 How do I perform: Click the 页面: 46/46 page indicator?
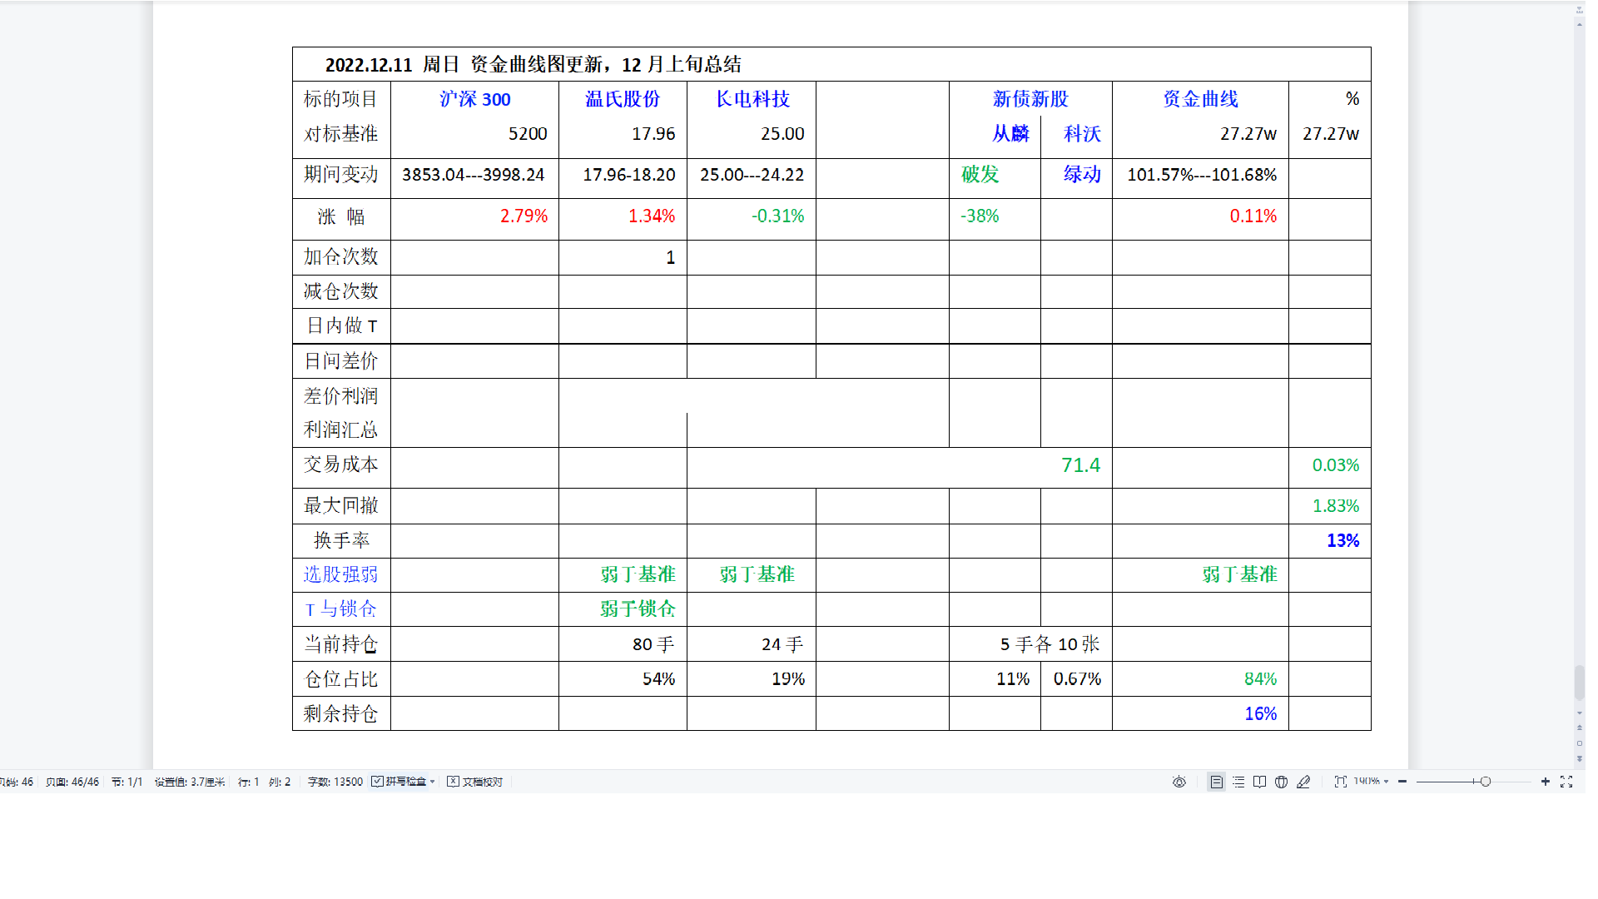pyautogui.click(x=72, y=782)
